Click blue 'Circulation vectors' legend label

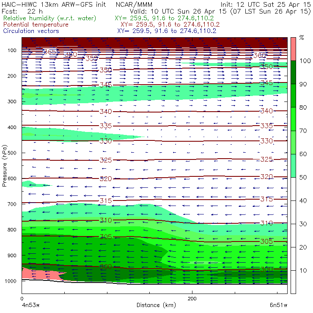pos(31,31)
